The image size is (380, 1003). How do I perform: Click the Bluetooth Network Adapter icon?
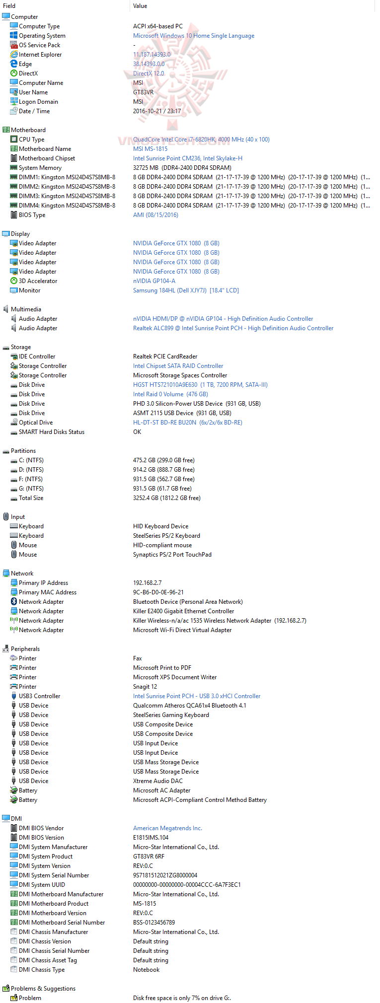[14, 601]
